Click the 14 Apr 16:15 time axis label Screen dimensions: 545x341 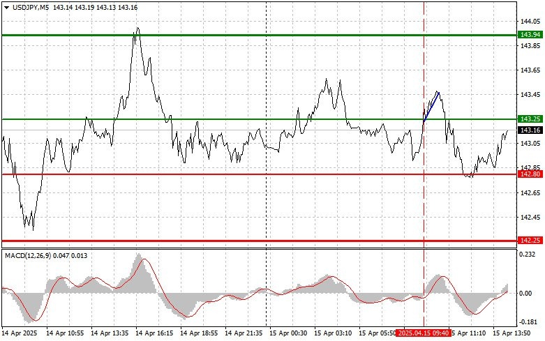click(x=154, y=333)
